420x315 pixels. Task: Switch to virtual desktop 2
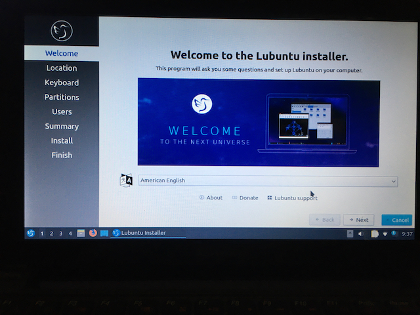[51, 234]
